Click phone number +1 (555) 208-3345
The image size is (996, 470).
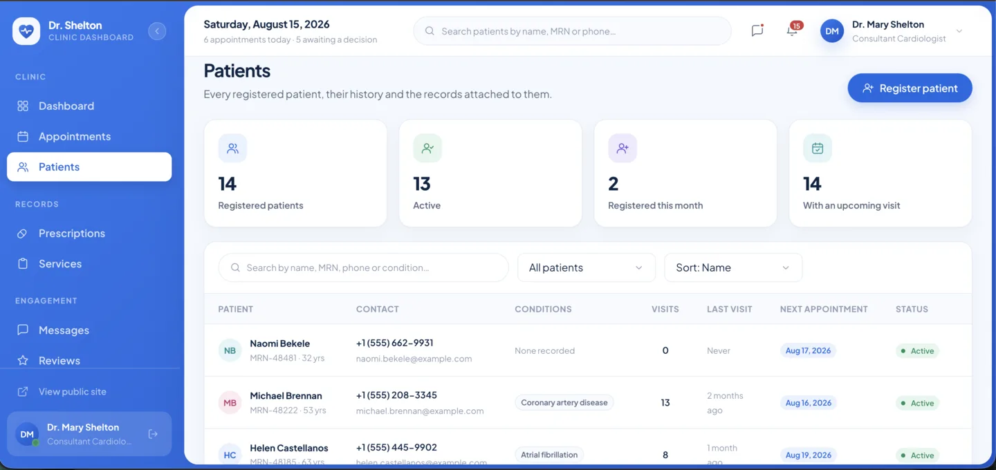click(x=396, y=395)
